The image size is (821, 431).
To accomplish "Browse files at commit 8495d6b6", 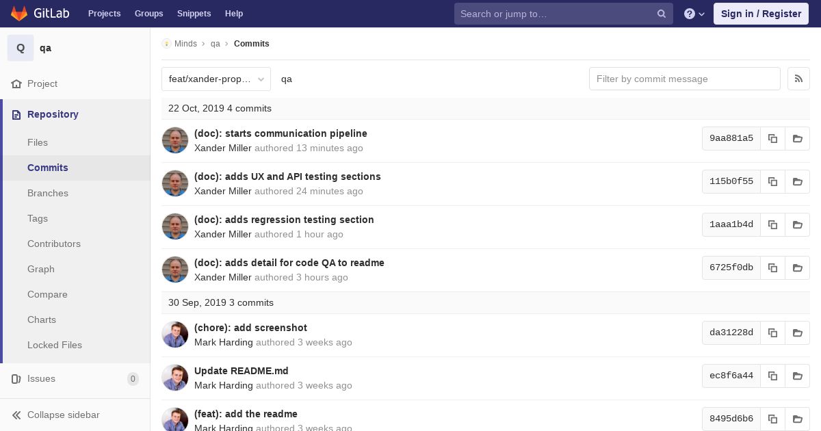I will click(797, 419).
